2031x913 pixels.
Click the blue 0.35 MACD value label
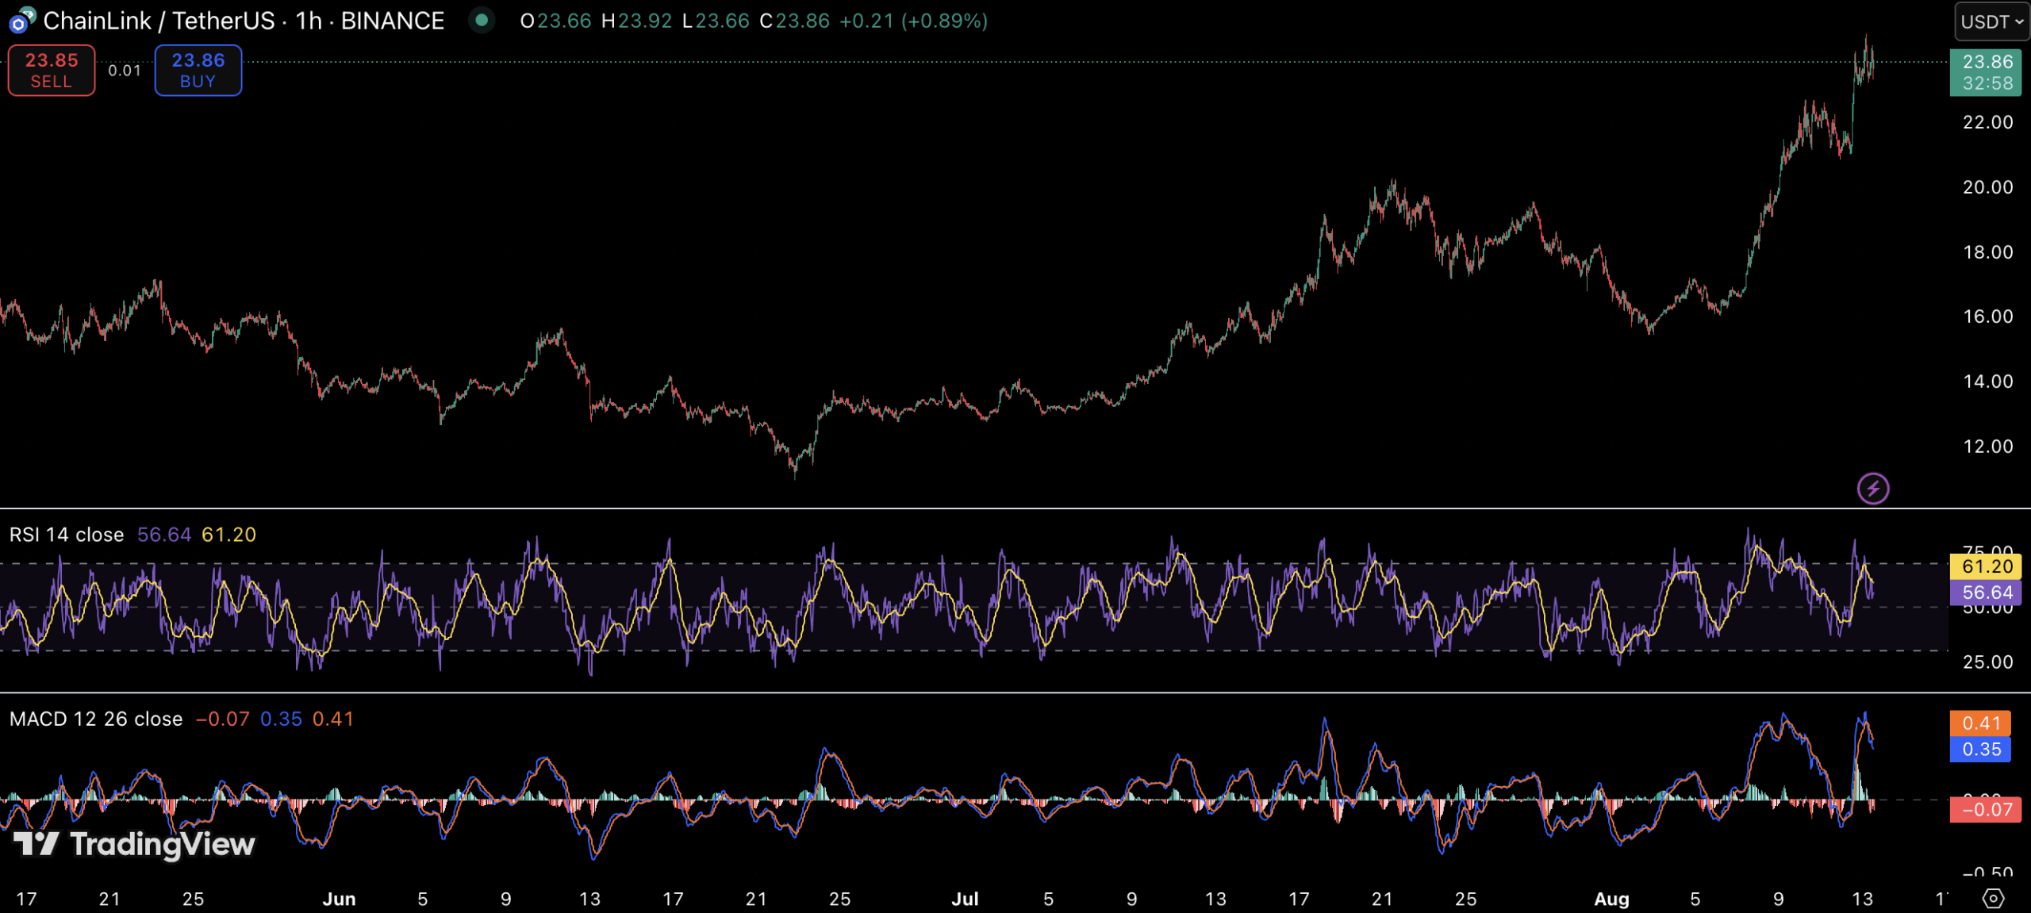coord(1981,750)
